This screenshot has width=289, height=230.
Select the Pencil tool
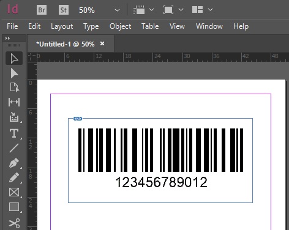14,177
